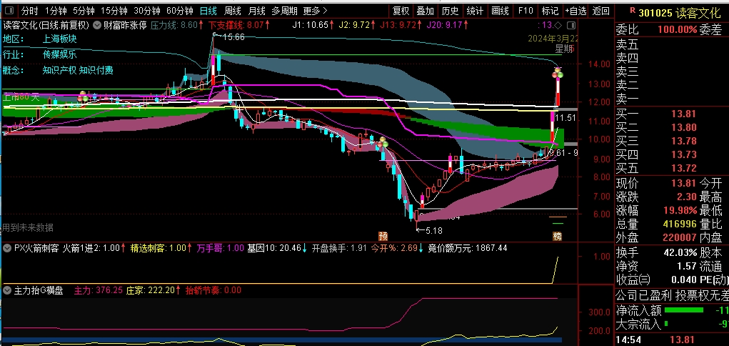Image resolution: width=729 pixels, height=346 pixels.
Task: Click the 15.66 high price label
Action: click(x=233, y=37)
